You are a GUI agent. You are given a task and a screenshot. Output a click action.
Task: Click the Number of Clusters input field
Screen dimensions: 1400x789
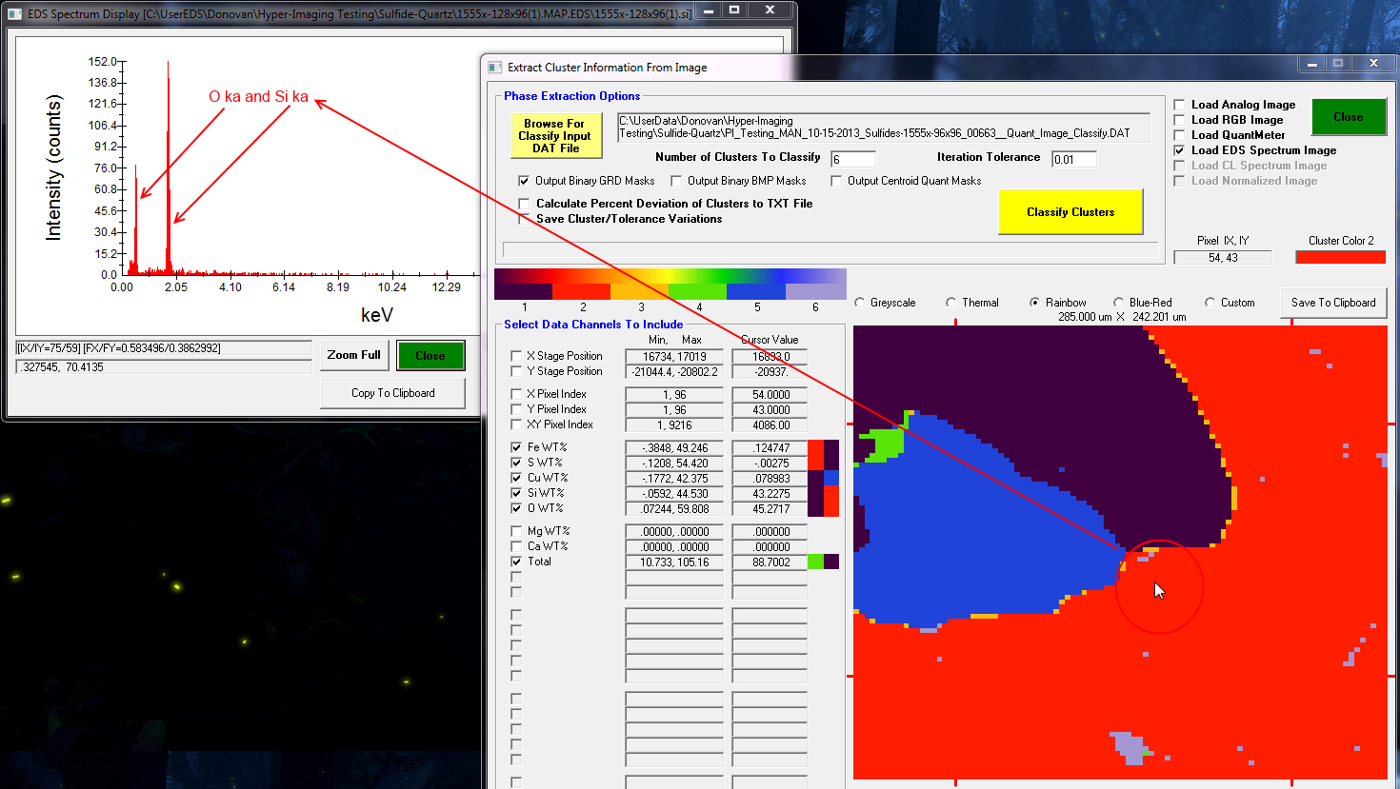click(x=852, y=159)
